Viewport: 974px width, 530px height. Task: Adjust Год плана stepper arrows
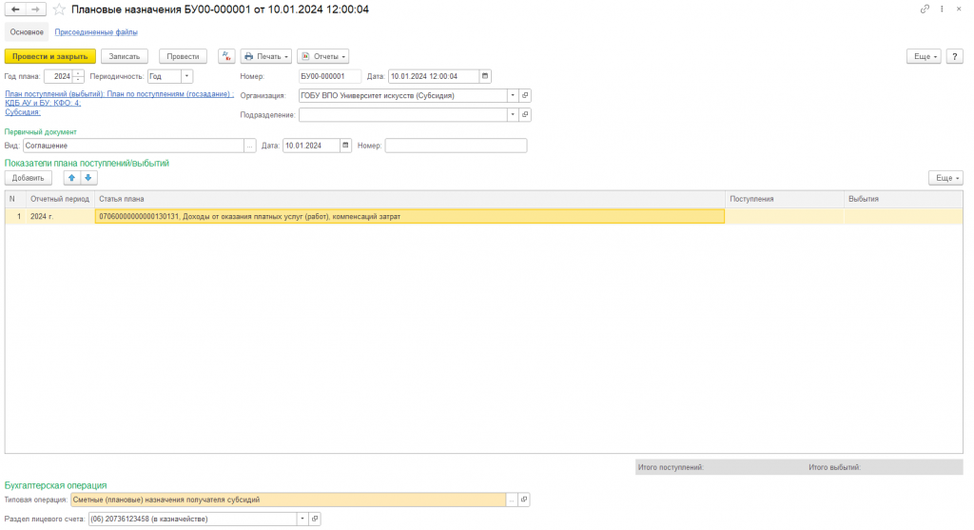click(78, 76)
